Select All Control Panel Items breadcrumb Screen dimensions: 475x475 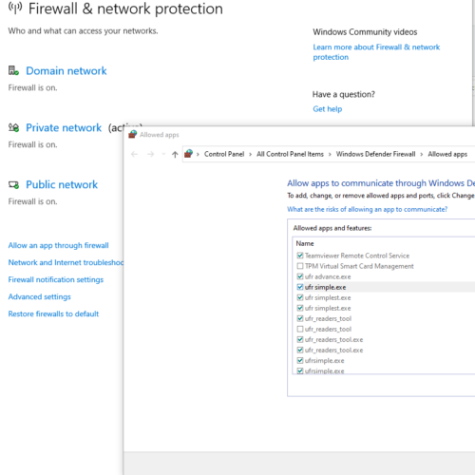click(x=290, y=154)
